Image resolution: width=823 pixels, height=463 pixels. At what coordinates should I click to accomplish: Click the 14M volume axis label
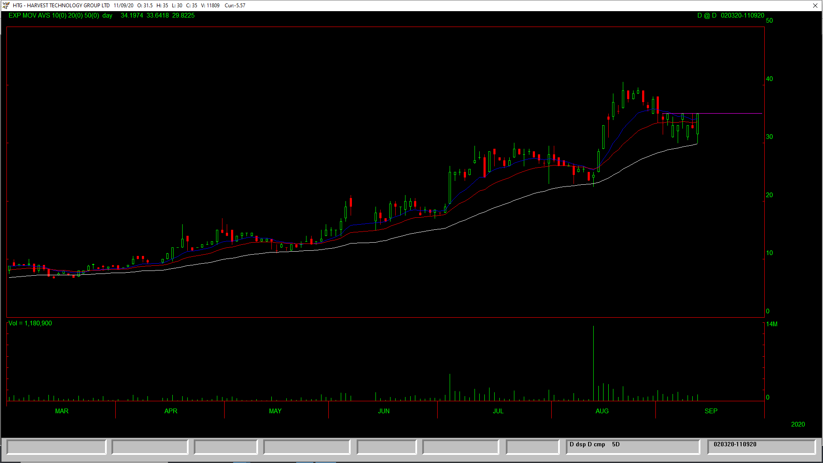(x=772, y=324)
